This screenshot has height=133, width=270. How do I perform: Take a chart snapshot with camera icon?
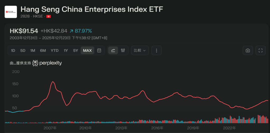(x=248, y=51)
